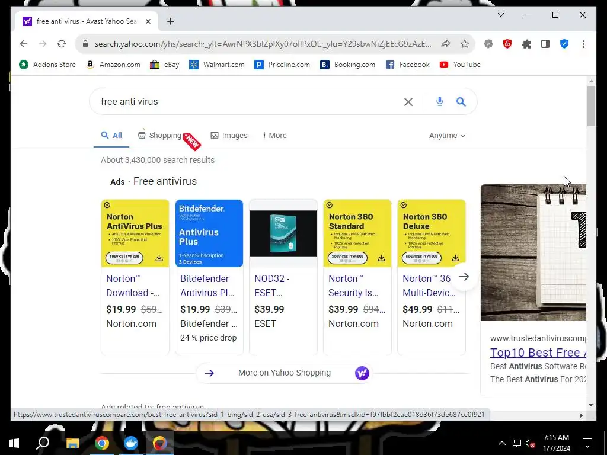Click More on Yahoo Shopping button
Image resolution: width=607 pixels, height=455 pixels.
[x=284, y=373]
